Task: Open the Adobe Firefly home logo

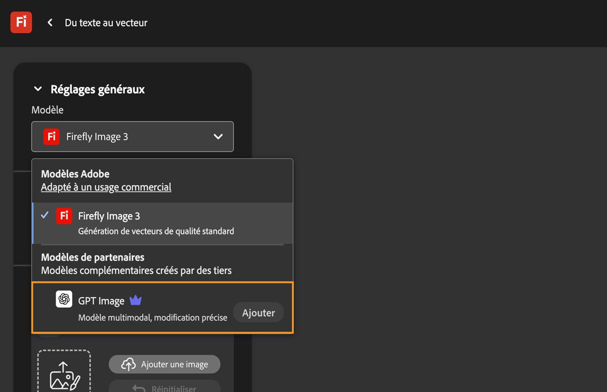Action: (x=21, y=22)
